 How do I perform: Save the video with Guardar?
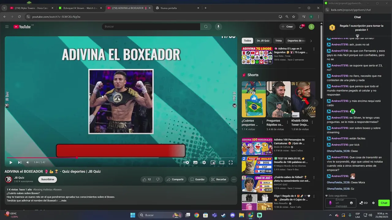point(197,179)
